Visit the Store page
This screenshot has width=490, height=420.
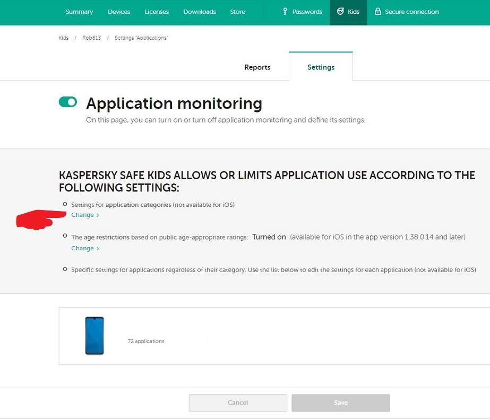click(x=237, y=12)
